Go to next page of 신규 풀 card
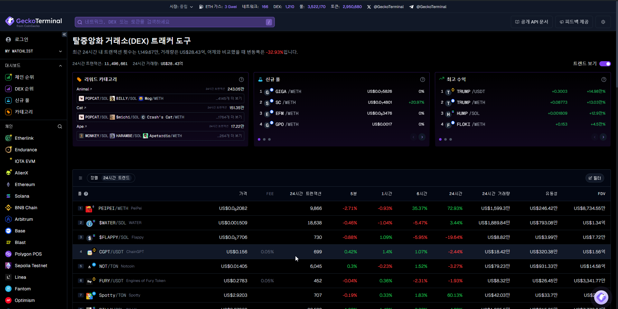This screenshot has height=309, width=618. [422, 137]
